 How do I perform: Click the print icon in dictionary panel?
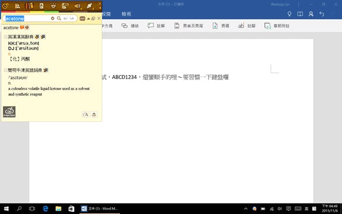94,114
